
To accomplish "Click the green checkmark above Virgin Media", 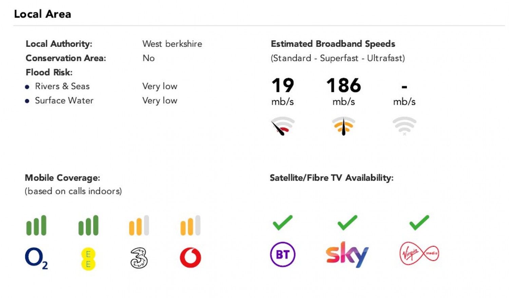I will 419,223.
